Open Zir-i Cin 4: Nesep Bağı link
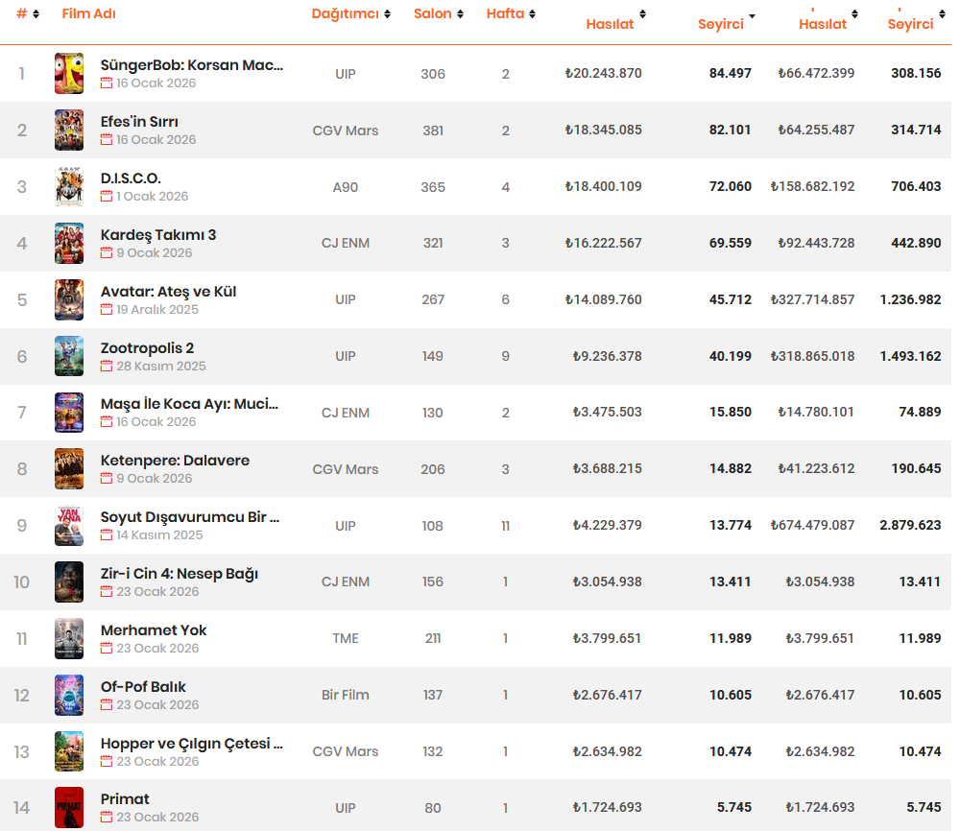Screen dimensions: 960x831 (x=179, y=574)
